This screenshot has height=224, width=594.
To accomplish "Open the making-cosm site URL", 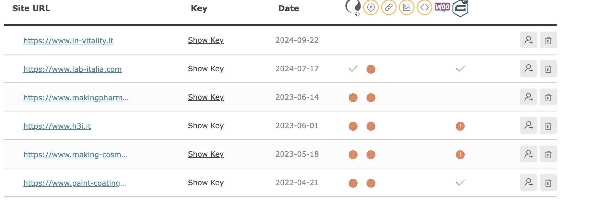I will coord(75,155).
